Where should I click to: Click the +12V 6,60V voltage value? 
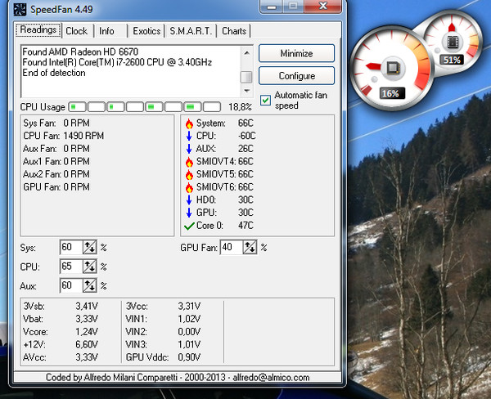click(x=87, y=344)
